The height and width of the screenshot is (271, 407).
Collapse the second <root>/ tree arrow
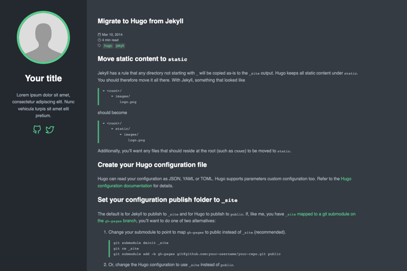pos(104,124)
